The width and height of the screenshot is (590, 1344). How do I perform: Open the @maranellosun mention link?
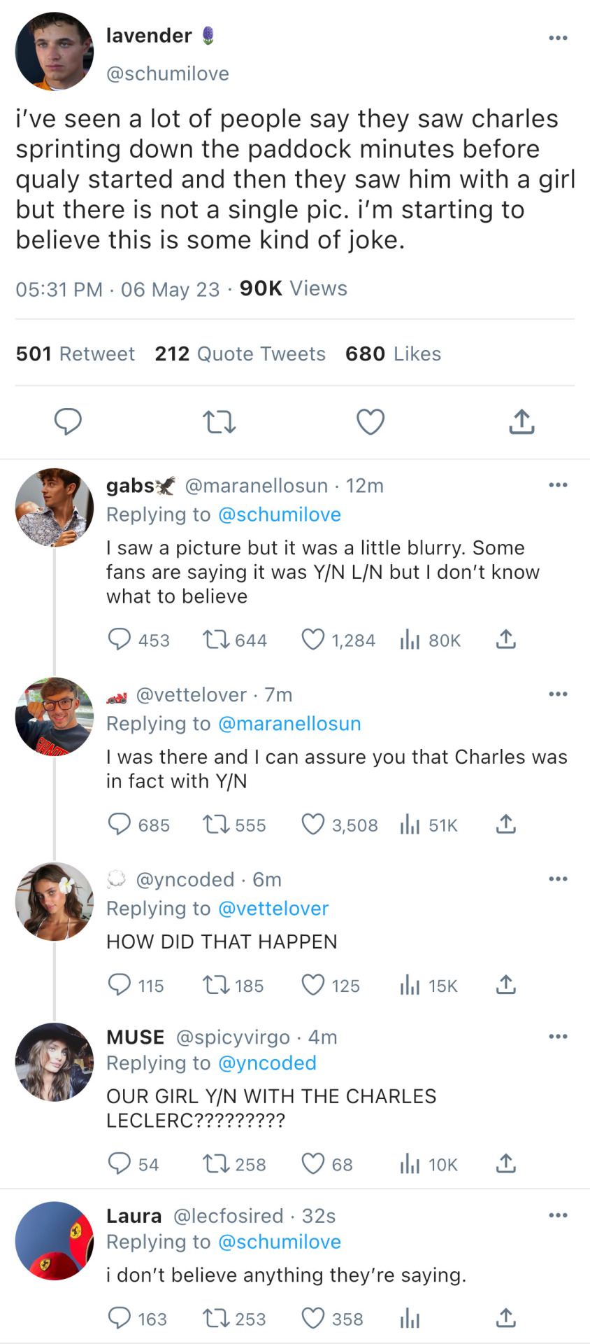[x=289, y=724]
